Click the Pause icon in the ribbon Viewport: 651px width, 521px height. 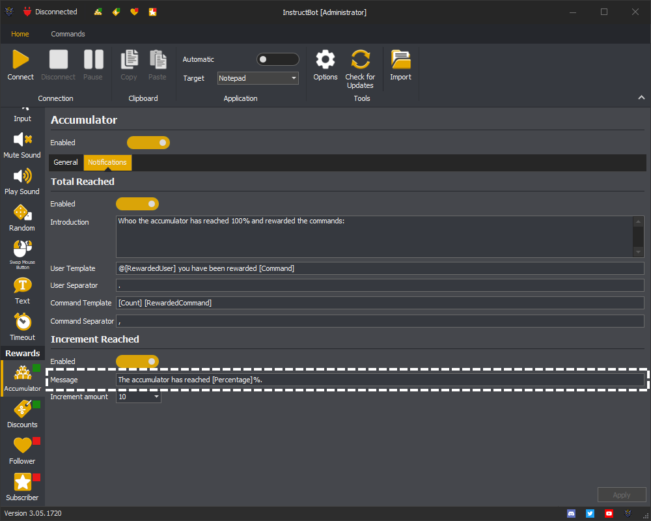pos(93,59)
